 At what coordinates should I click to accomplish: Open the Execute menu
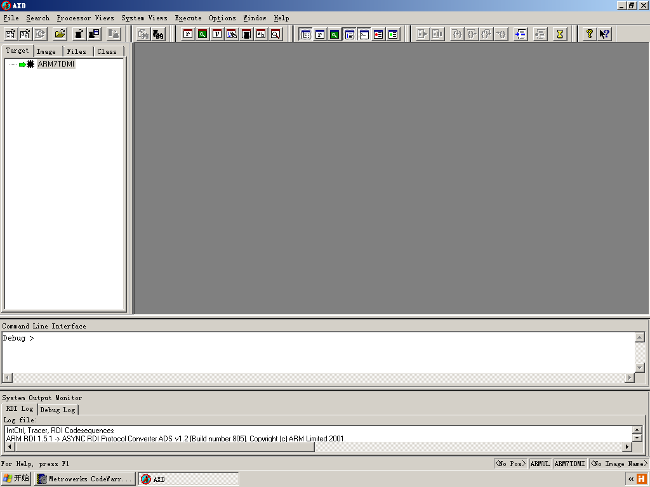[x=188, y=18]
